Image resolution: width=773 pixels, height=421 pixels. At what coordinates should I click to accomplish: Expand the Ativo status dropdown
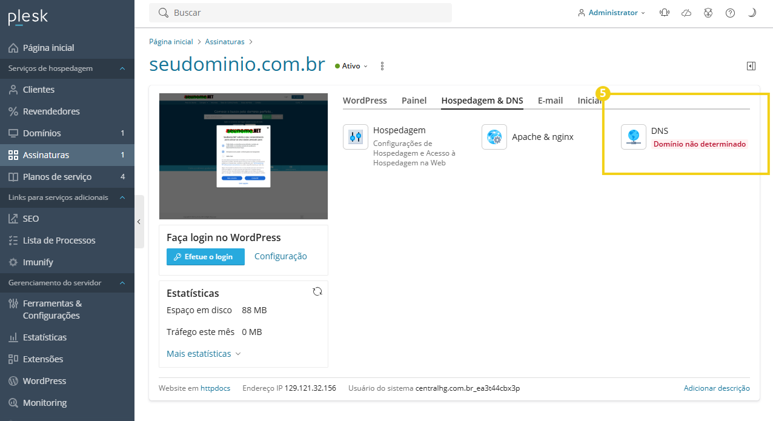tap(351, 65)
